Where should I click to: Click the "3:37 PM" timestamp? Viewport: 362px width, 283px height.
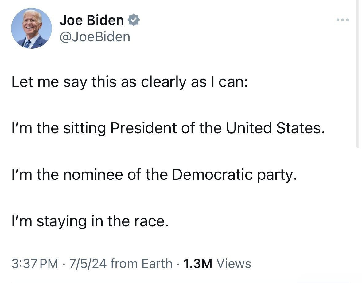point(35,263)
